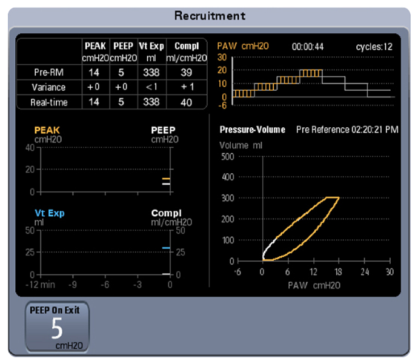Screen dimensions: 418x364
Task: Click the Compl column header in table
Action: tap(186, 51)
